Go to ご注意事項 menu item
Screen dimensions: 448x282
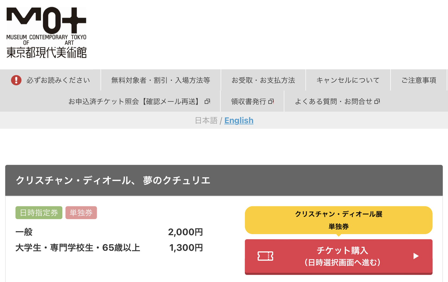click(419, 80)
